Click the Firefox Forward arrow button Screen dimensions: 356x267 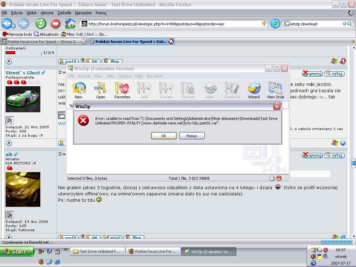point(24,24)
